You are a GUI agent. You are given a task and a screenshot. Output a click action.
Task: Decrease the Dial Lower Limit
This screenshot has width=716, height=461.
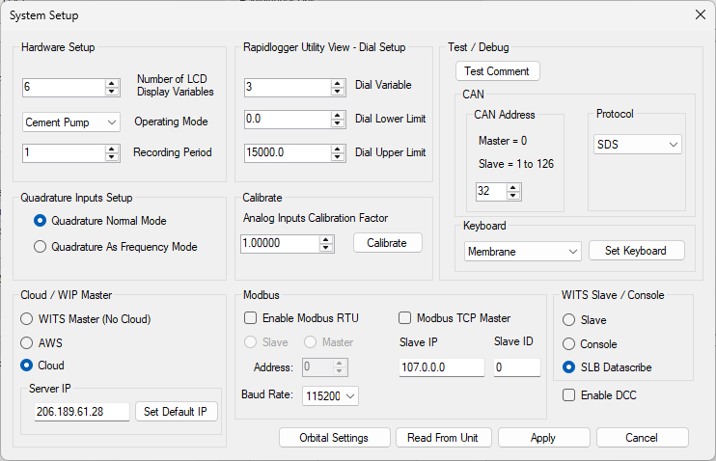tap(337, 123)
